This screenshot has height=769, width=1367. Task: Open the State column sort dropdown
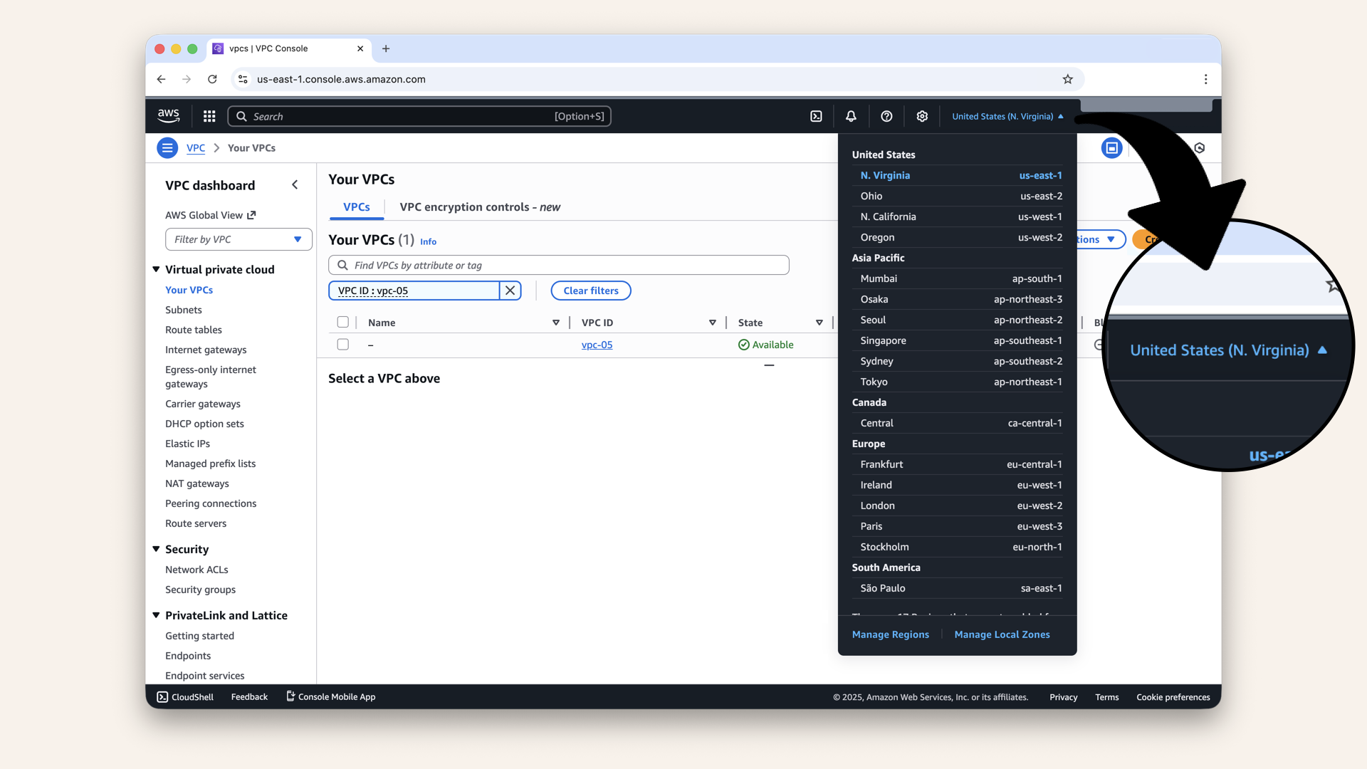tap(819, 322)
